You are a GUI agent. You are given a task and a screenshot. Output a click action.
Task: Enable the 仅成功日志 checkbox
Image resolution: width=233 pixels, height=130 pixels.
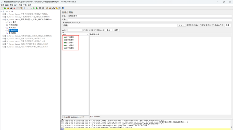point(213,25)
